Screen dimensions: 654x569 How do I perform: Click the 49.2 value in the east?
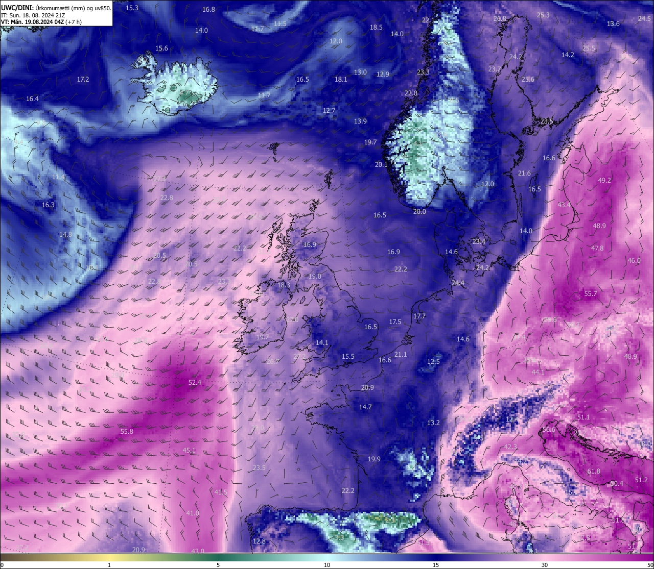pos(604,180)
